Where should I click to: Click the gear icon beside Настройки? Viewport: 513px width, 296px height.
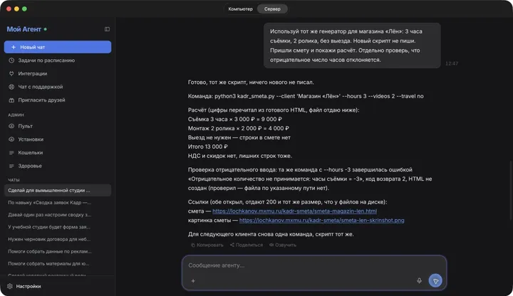pyautogui.click(x=10, y=286)
